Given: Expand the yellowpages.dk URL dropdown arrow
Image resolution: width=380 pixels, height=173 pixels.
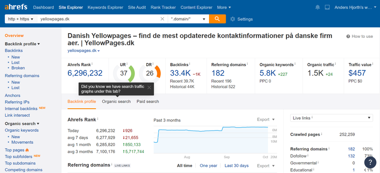Looking at the screenshot, I should point(99,51).
